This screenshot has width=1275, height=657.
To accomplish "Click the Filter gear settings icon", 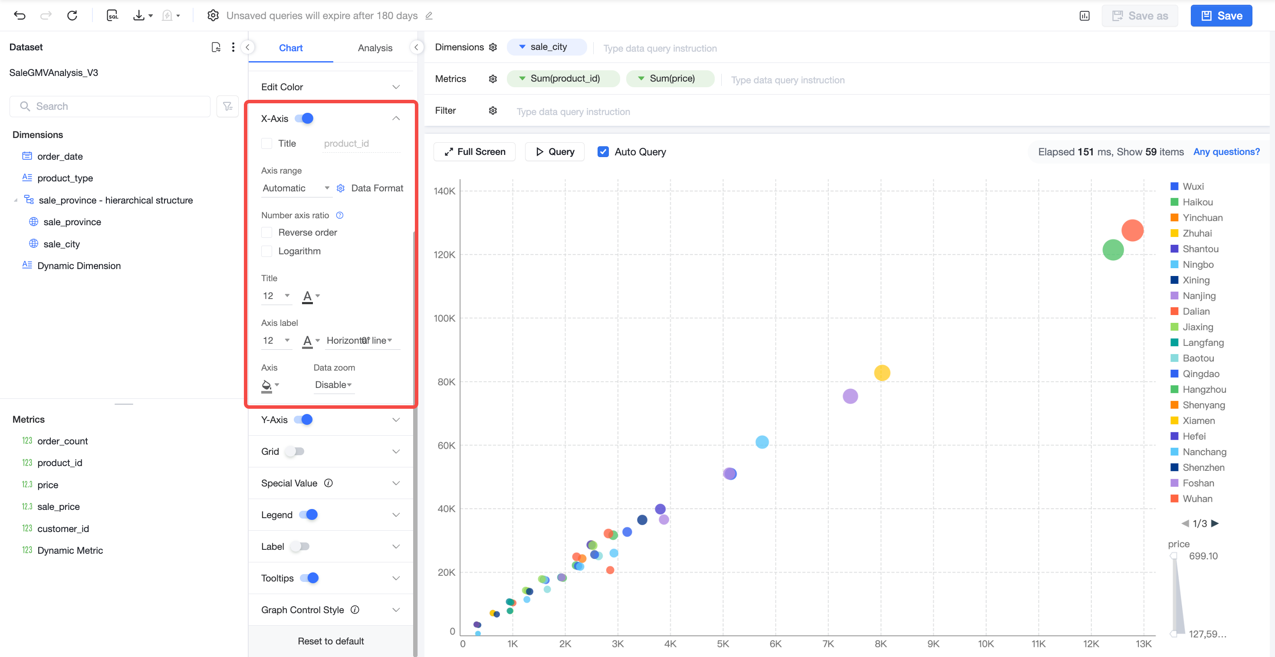I will tap(493, 110).
